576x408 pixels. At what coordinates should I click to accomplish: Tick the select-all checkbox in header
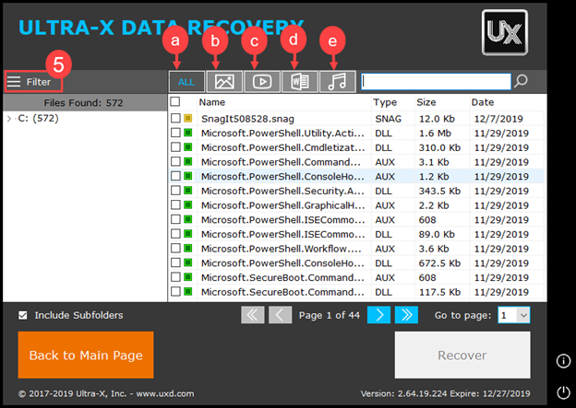point(175,102)
